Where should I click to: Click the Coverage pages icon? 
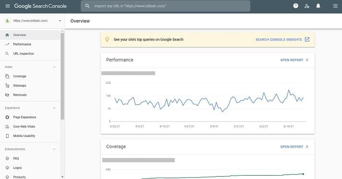tap(7, 76)
